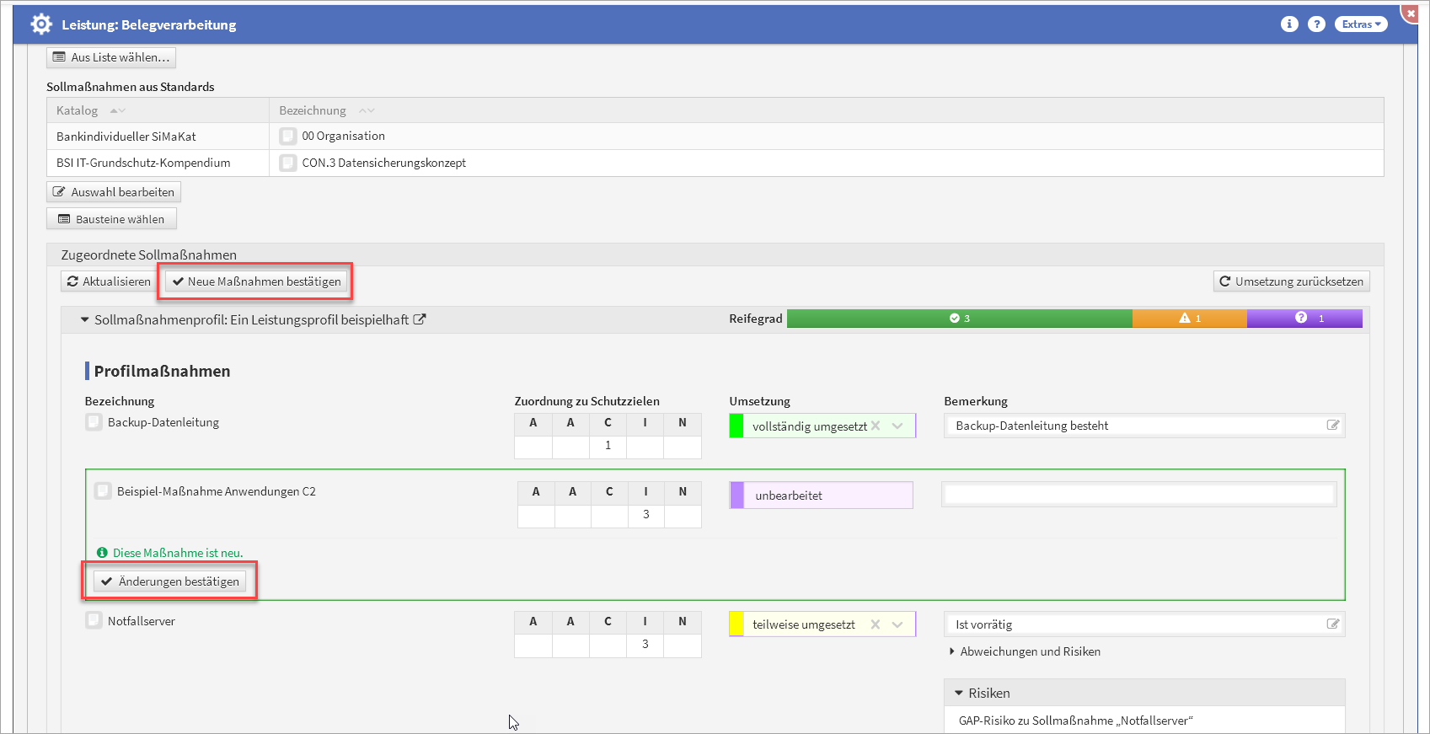Clear the vollständig umgesetzt selection with X

point(876,426)
